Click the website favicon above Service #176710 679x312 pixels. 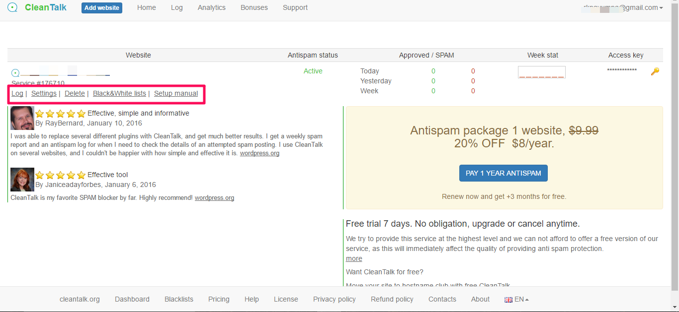coord(15,73)
